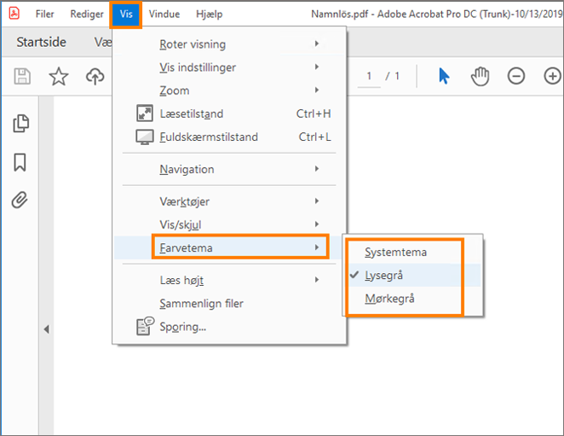Click the page number input field
Image resolution: width=564 pixels, height=436 pixels.
pos(369,76)
